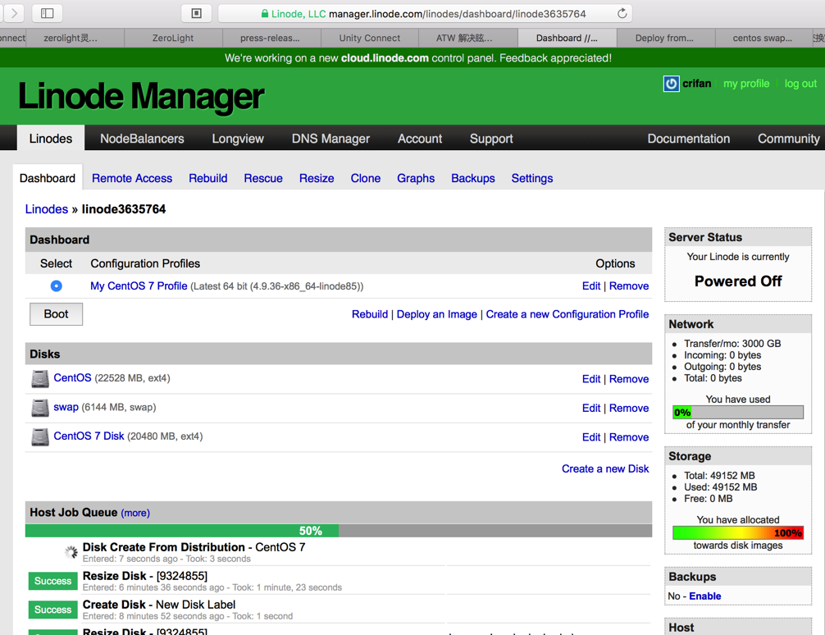Viewport: 825px width, 635px height.
Task: Click the swap disk drive icon
Action: point(40,408)
